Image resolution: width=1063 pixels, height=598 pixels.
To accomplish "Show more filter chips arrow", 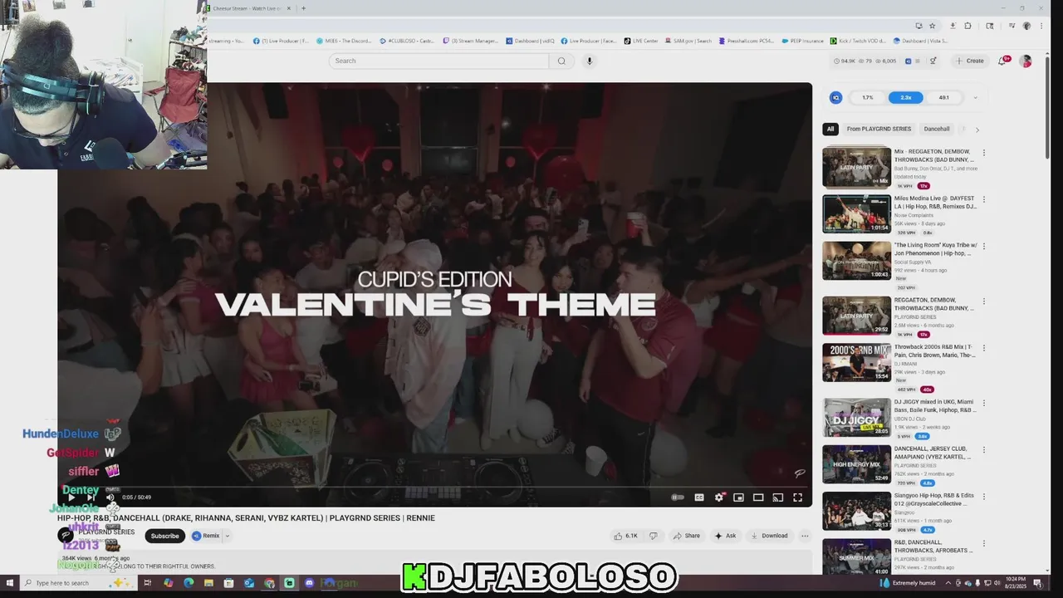I will pyautogui.click(x=977, y=130).
